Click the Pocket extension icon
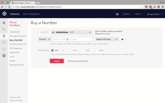Image resolution: width=165 pixels, height=103 pixels. click(x=146, y=7)
